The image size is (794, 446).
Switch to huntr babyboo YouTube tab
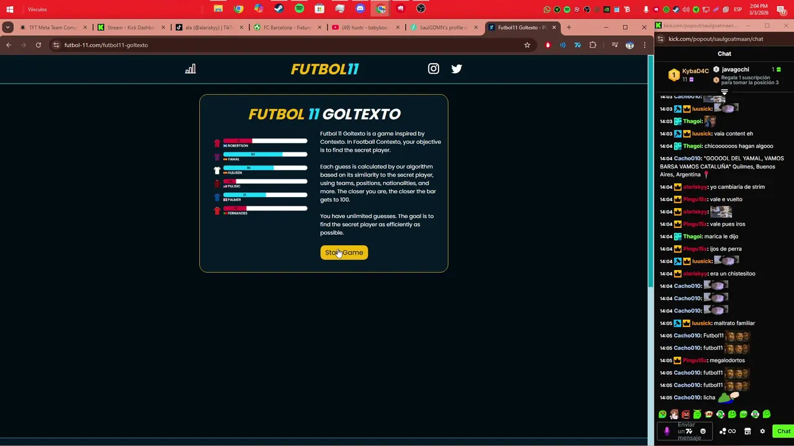(365, 27)
